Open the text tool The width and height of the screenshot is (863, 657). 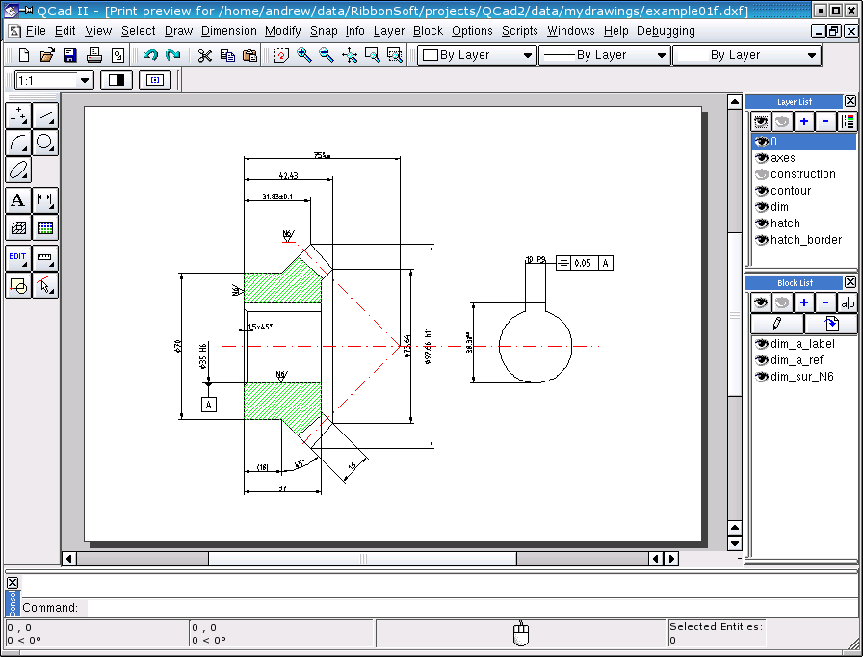[18, 200]
